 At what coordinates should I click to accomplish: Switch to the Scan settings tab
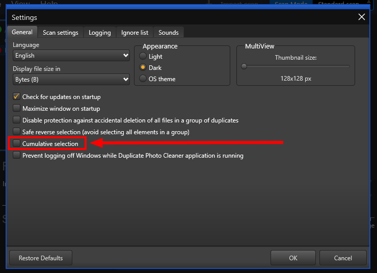tap(61, 33)
